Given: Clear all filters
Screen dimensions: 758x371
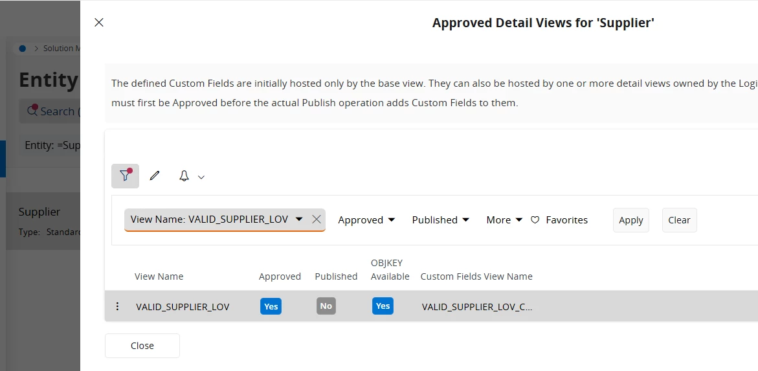Looking at the screenshot, I should point(679,220).
